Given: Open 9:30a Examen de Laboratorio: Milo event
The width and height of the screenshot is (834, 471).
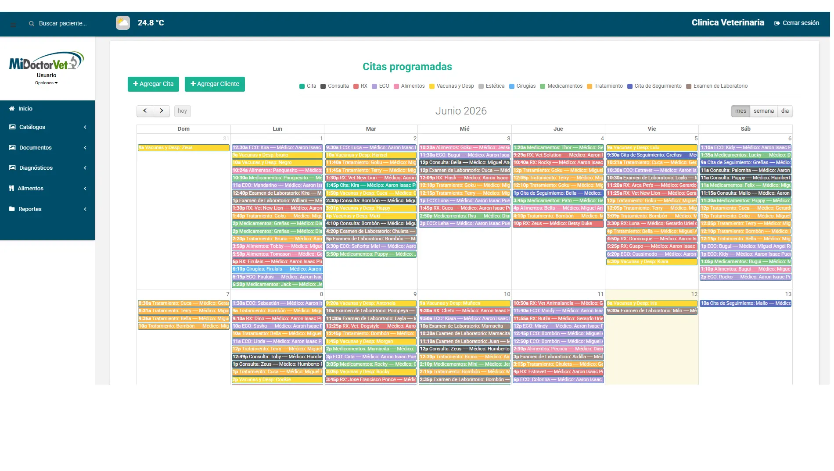Looking at the screenshot, I should point(652,311).
